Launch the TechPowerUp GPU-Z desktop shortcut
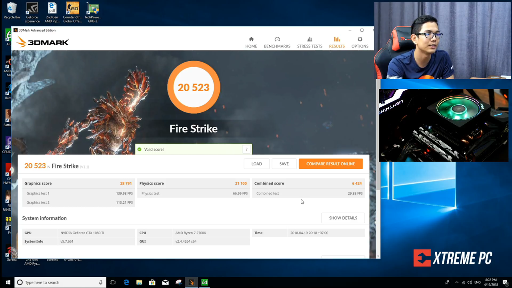 coord(92,10)
